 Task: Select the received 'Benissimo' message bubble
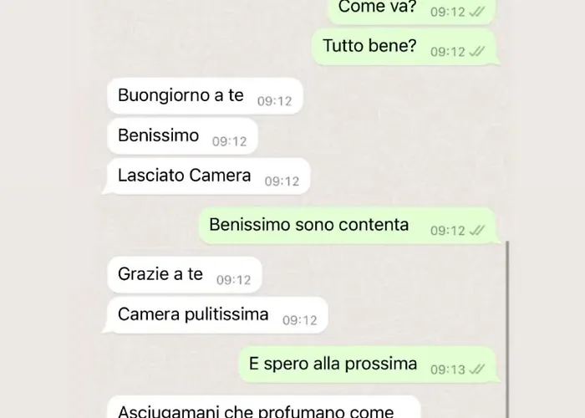pyautogui.click(x=182, y=136)
